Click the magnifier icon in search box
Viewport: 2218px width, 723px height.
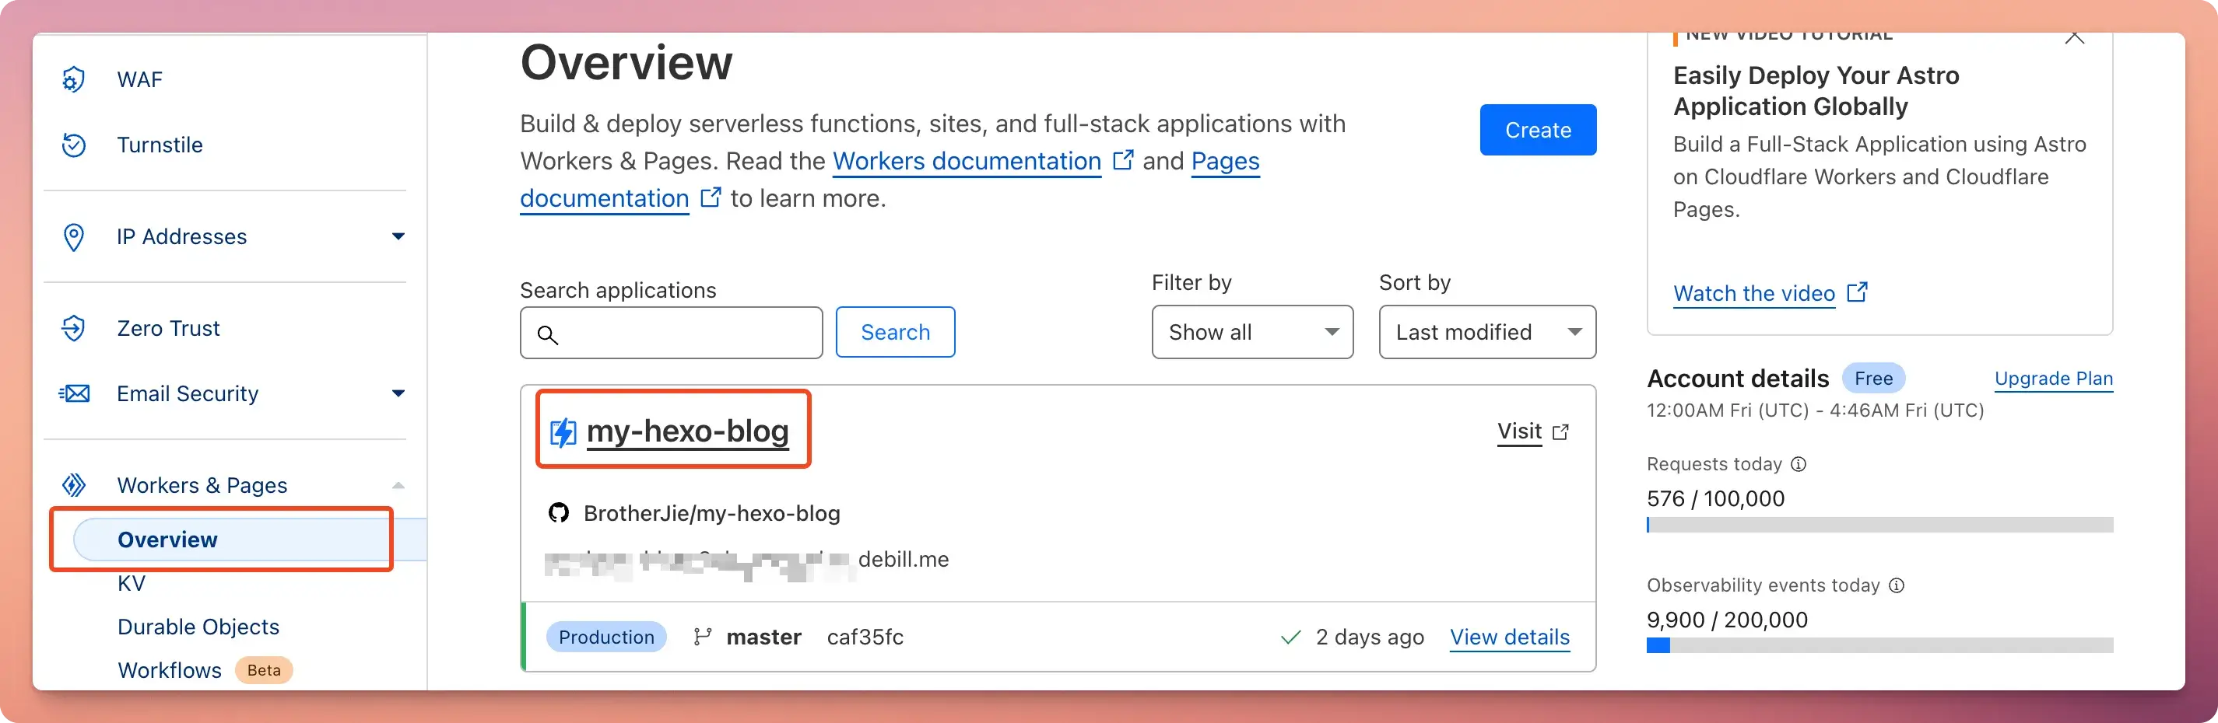[548, 334]
